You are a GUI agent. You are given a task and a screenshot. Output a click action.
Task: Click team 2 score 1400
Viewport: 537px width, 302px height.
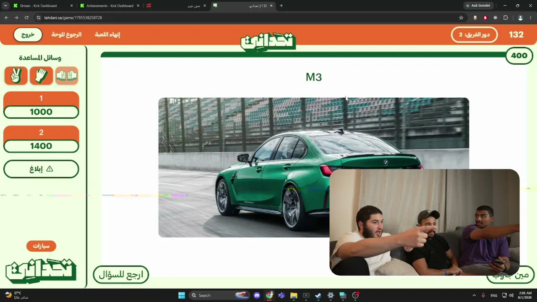point(41,146)
